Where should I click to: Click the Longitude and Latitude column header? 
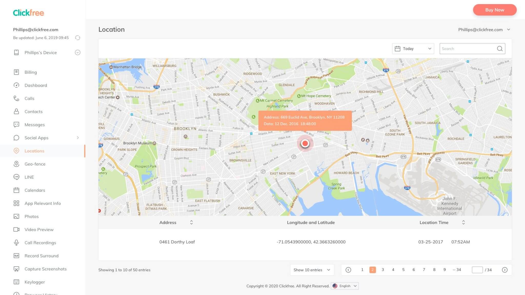311,222
